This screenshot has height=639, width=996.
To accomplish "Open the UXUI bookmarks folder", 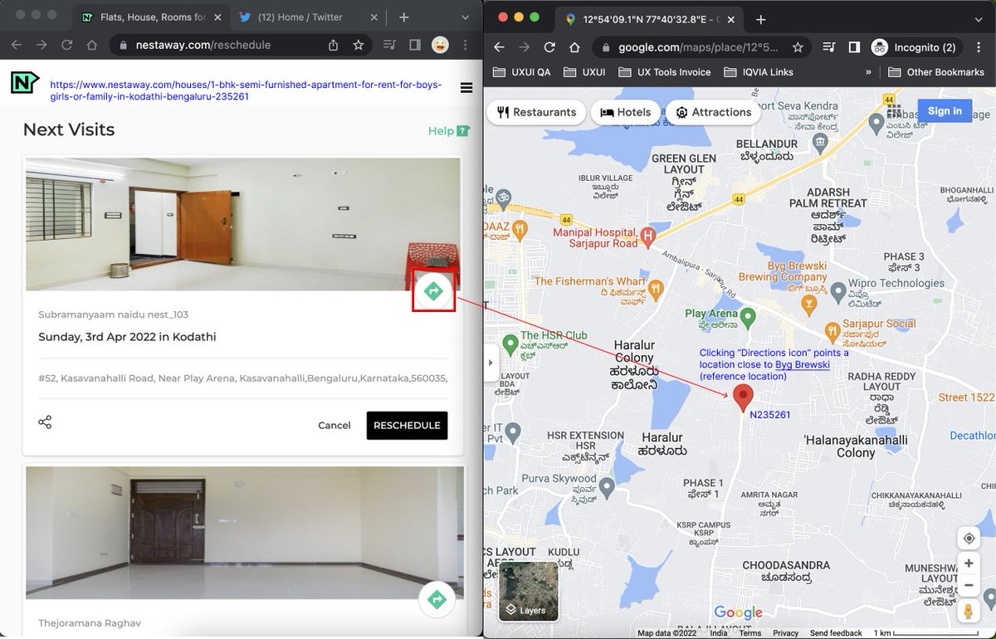I will tap(585, 72).
